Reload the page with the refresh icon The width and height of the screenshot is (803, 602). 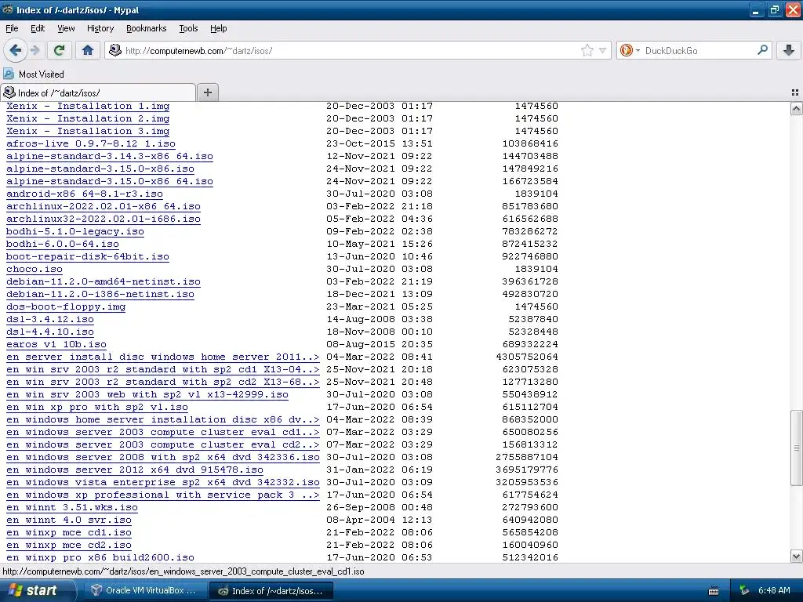pyautogui.click(x=59, y=50)
